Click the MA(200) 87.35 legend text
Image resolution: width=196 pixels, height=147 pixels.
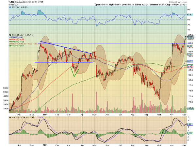(18, 41)
